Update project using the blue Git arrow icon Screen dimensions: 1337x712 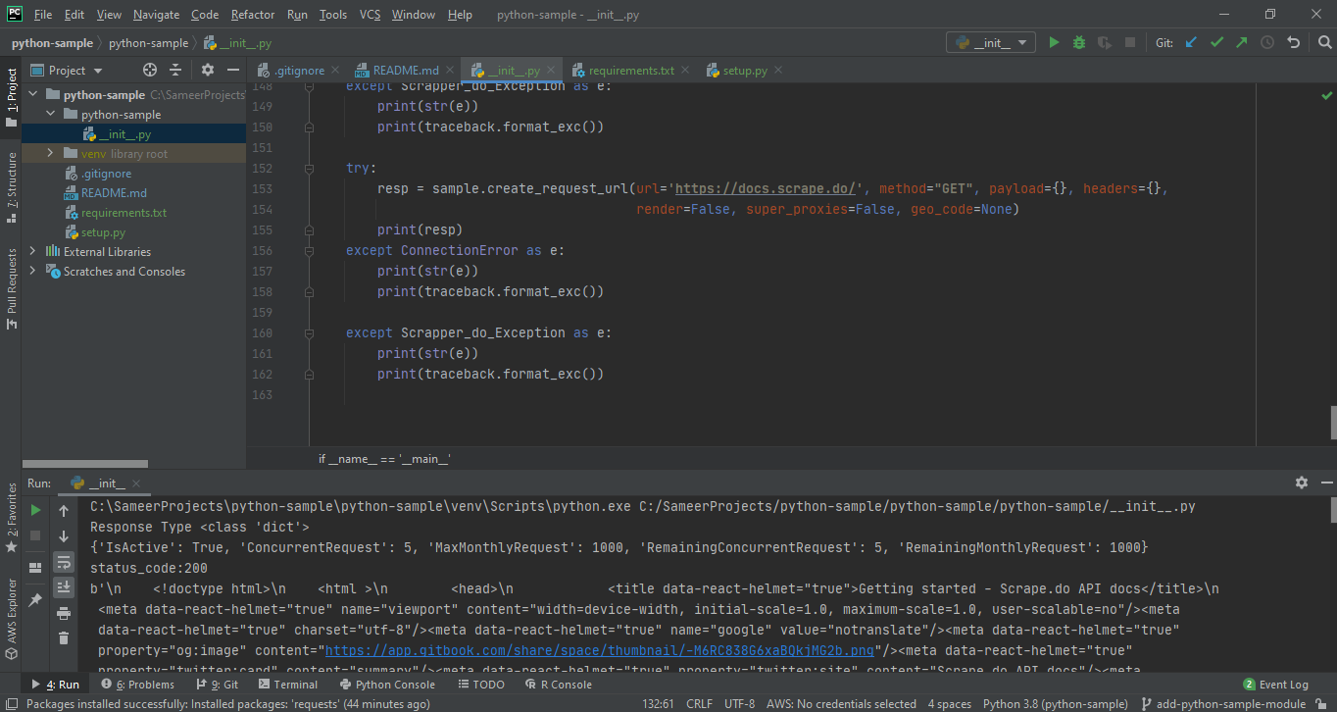[1190, 42]
